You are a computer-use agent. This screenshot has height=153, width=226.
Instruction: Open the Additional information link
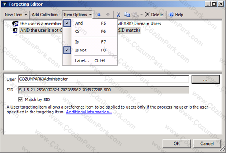(89, 112)
